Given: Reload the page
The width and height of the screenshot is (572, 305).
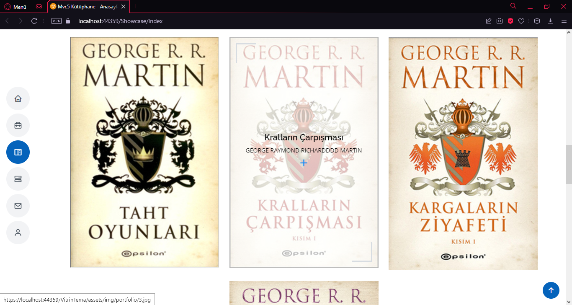Looking at the screenshot, I should [34, 21].
